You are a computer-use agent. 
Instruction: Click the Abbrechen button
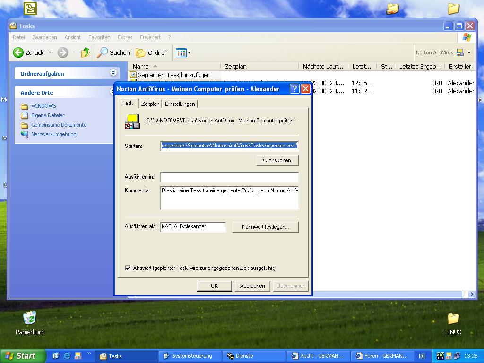point(252,286)
